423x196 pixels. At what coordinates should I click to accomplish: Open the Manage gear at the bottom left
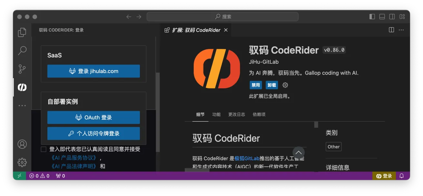pyautogui.click(x=22, y=162)
